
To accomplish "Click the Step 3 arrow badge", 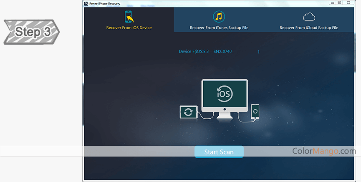I will pos(31,32).
